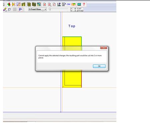
Task: Click the olive cabinet box icon
Action: point(29,4)
